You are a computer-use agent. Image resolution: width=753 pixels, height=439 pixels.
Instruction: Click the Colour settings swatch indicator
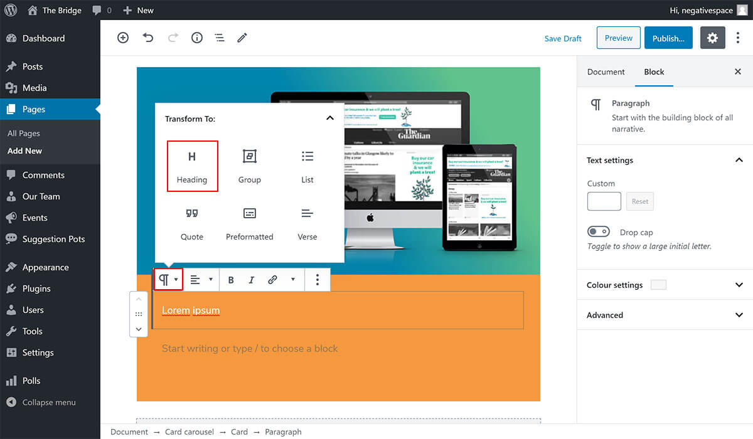[658, 285]
